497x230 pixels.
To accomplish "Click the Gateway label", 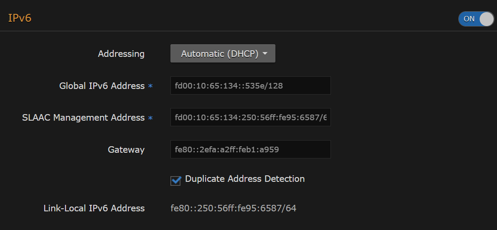I will click(126, 150).
